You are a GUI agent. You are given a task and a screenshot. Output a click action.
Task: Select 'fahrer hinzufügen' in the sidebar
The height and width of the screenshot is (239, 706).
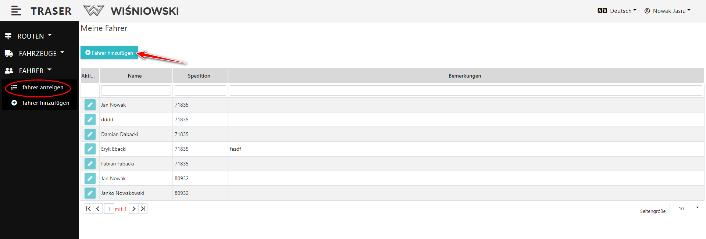coord(46,103)
